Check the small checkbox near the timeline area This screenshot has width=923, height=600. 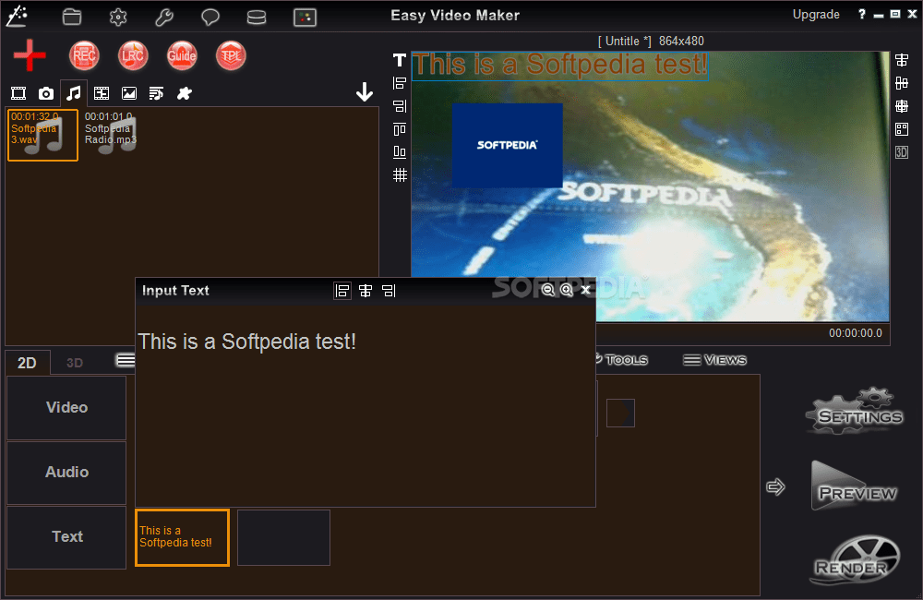coord(620,413)
